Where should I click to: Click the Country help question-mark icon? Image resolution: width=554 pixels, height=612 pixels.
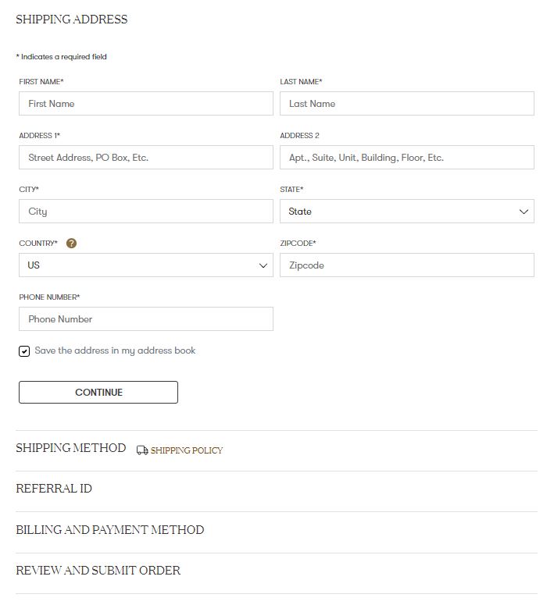click(72, 244)
